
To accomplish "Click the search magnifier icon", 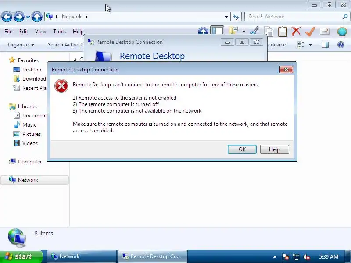I will coord(345,17).
